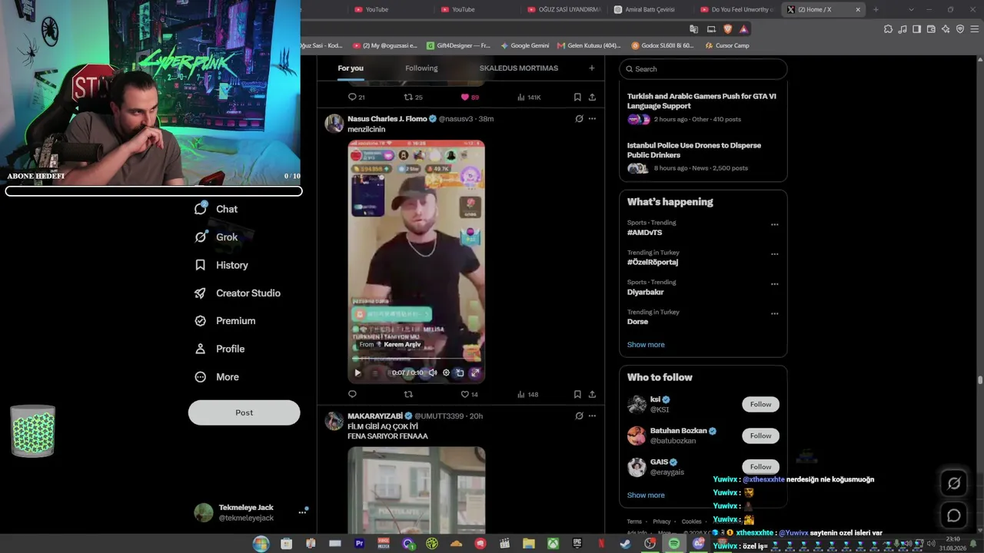The width and height of the screenshot is (984, 553).
Task: Add a new timeline tab with plus
Action: pos(592,68)
